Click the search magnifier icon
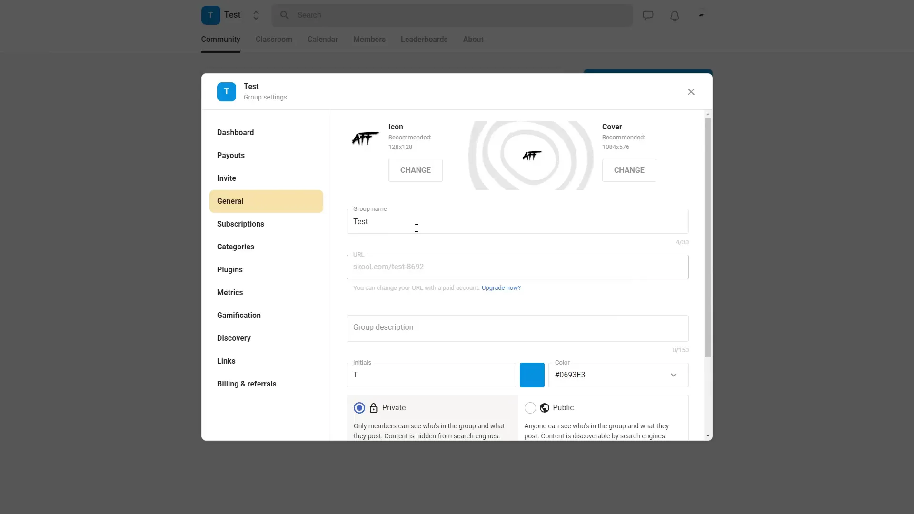 pyautogui.click(x=284, y=15)
